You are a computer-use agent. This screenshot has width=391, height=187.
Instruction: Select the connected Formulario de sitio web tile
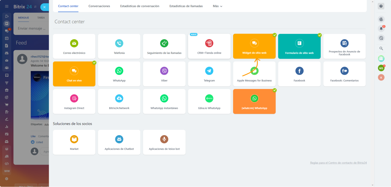pyautogui.click(x=299, y=46)
